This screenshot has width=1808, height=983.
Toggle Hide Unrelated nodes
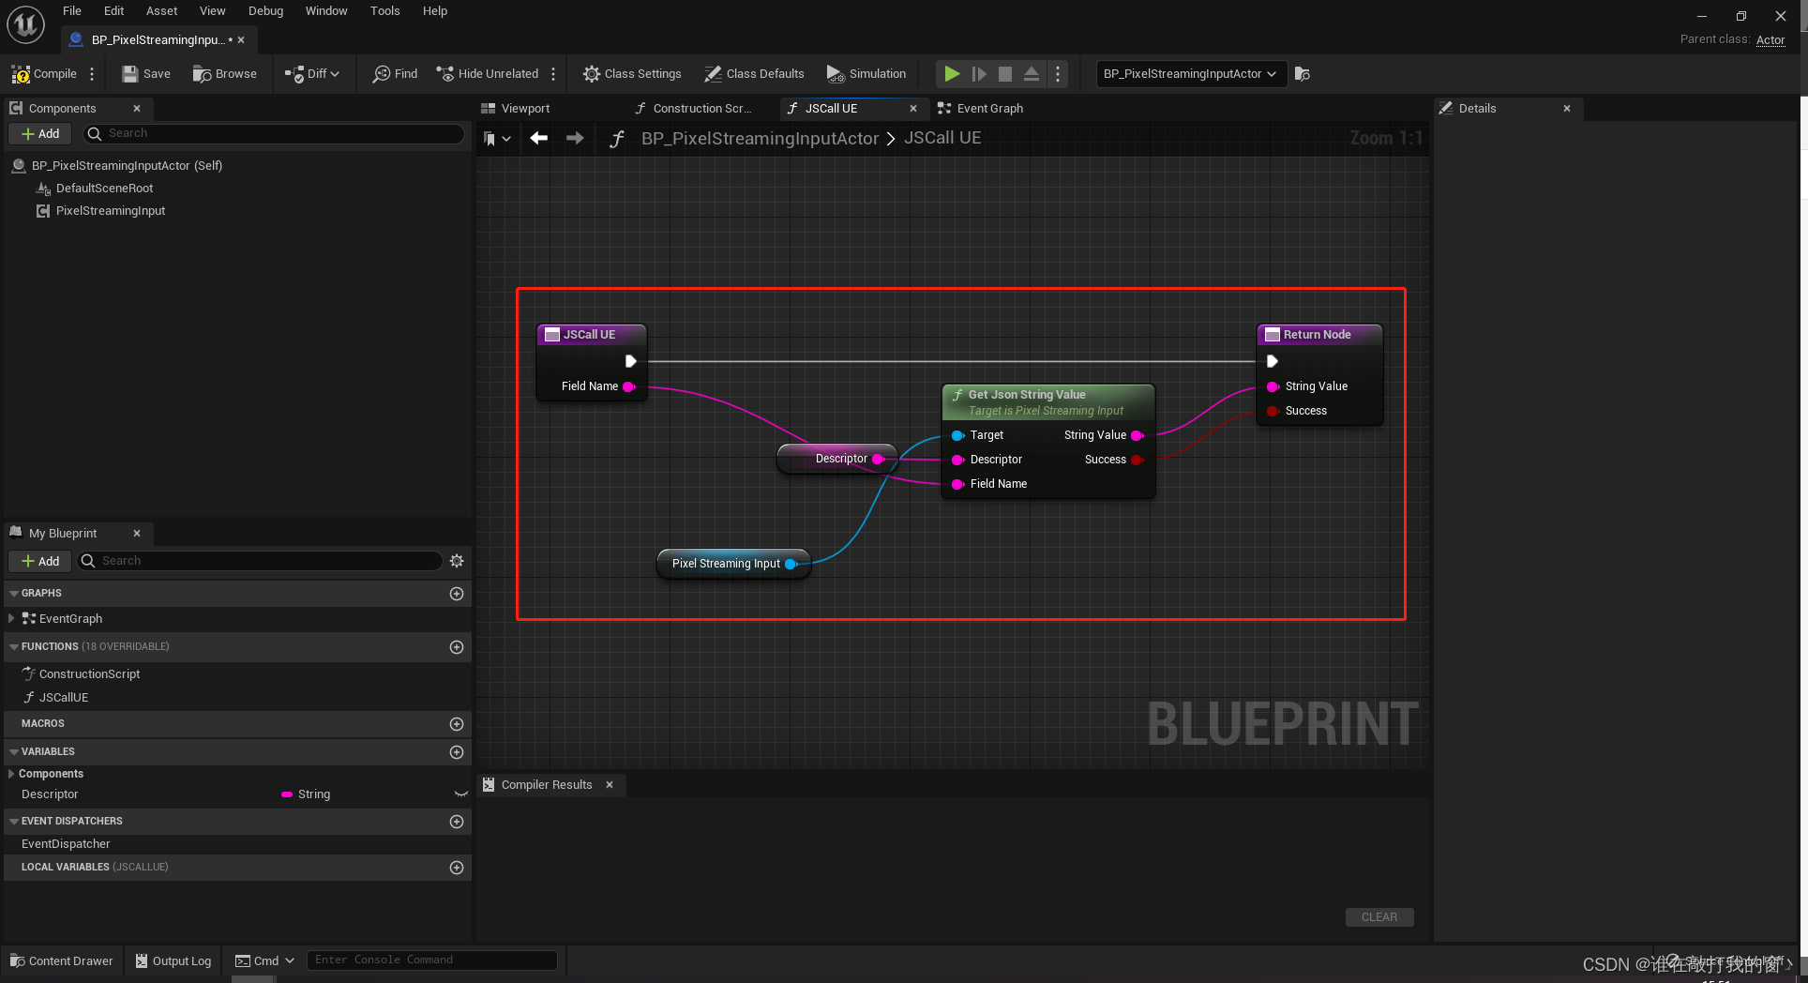pos(488,74)
